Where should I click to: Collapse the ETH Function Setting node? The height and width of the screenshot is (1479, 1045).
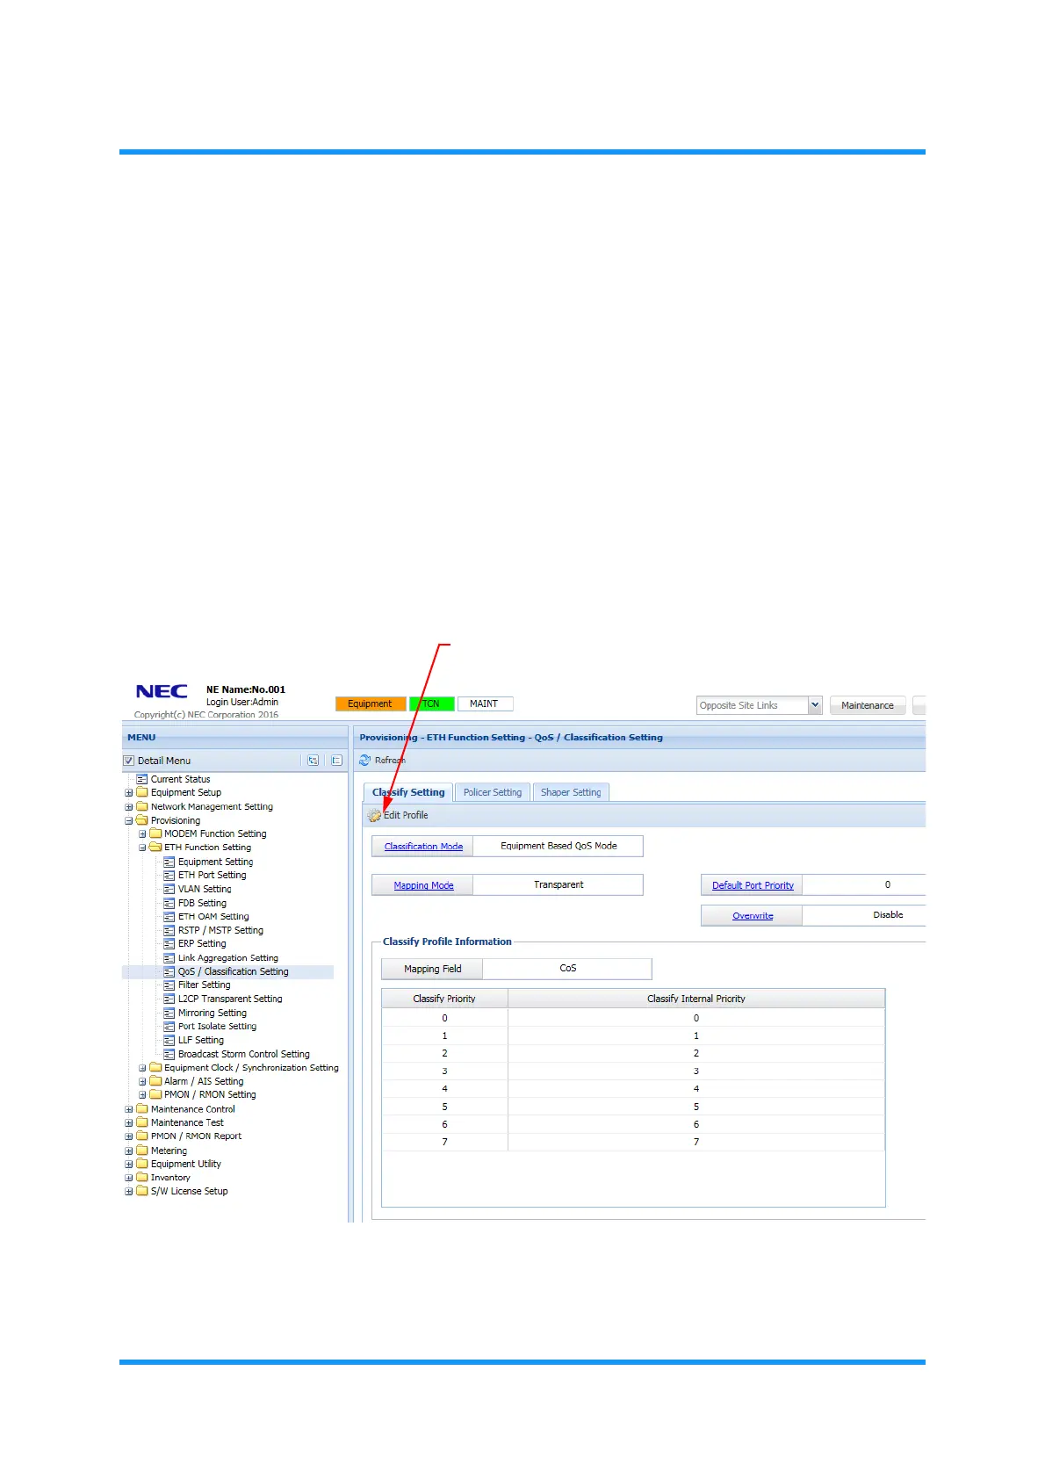click(x=142, y=848)
